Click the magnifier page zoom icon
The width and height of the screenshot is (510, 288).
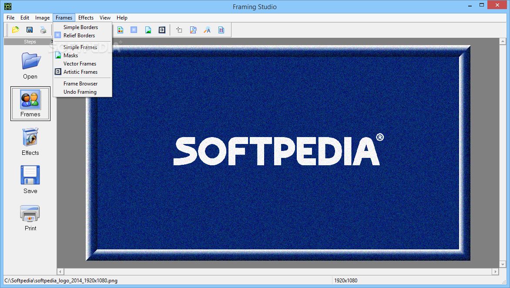pyautogui.click(x=193, y=30)
